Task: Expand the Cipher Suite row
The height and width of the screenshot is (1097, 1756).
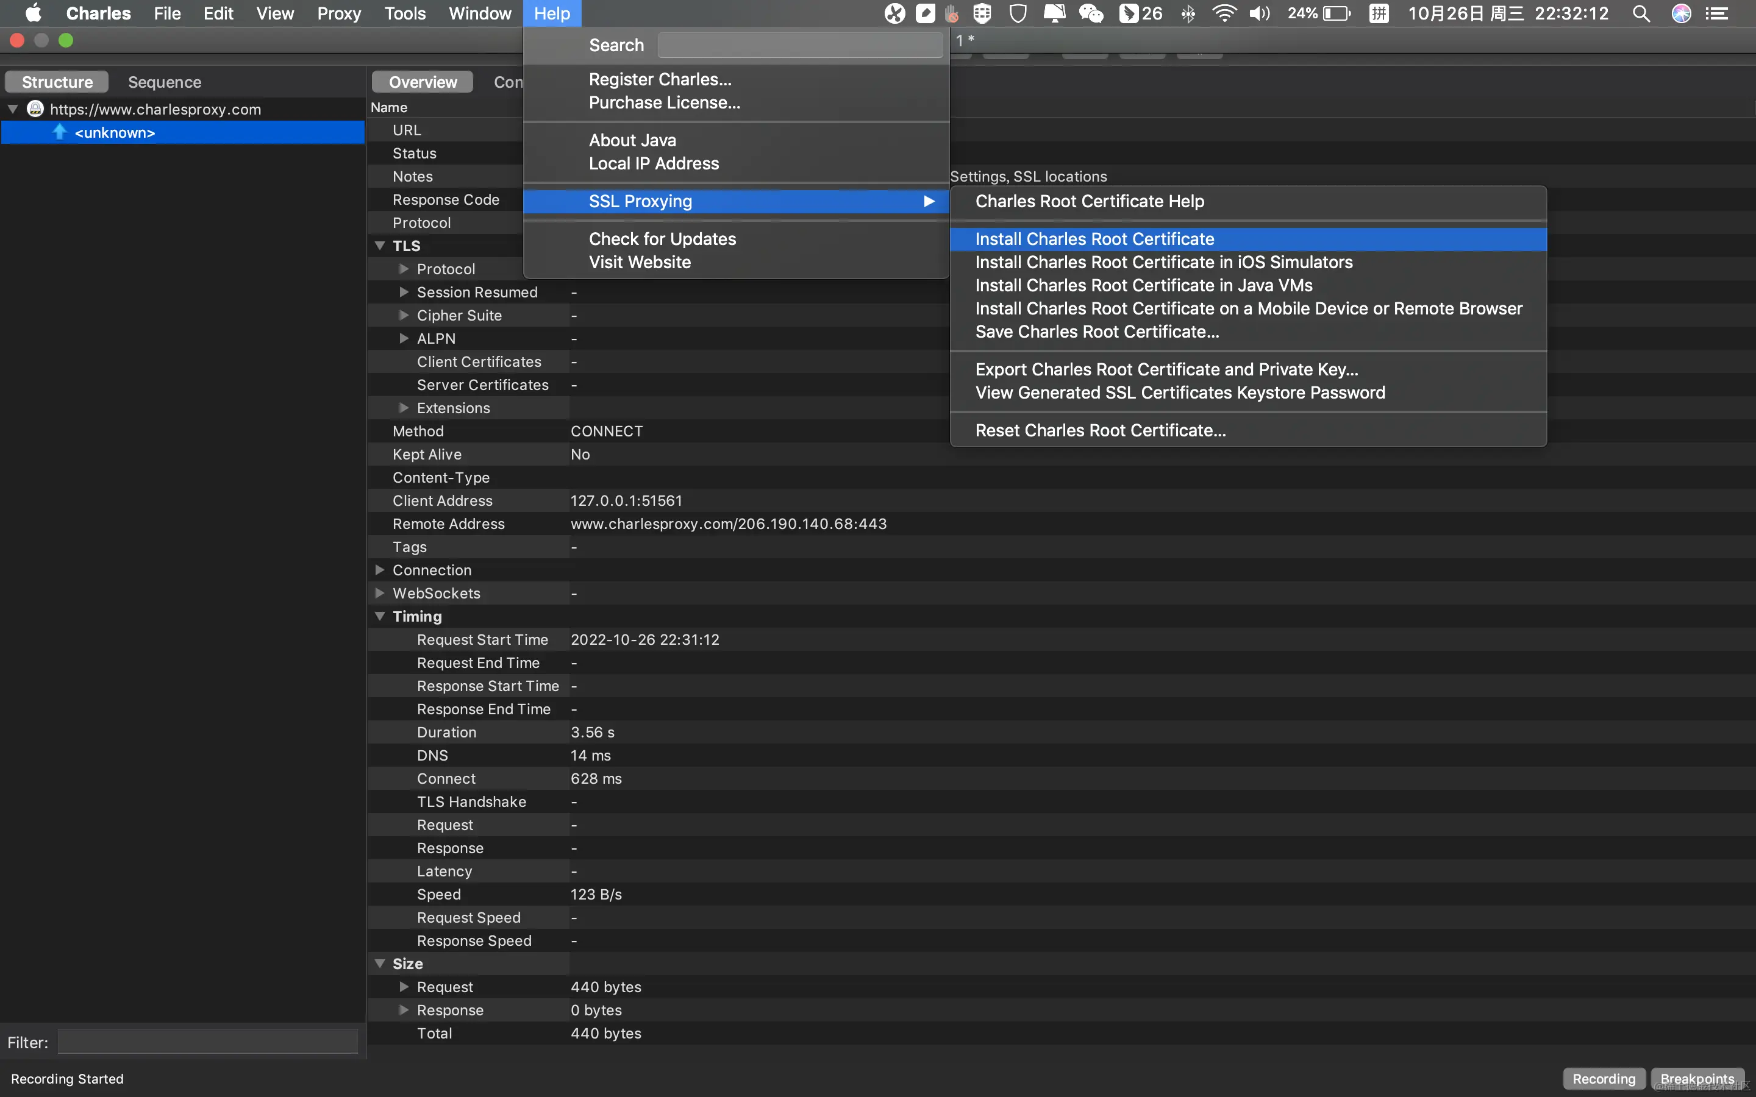Action: [404, 316]
